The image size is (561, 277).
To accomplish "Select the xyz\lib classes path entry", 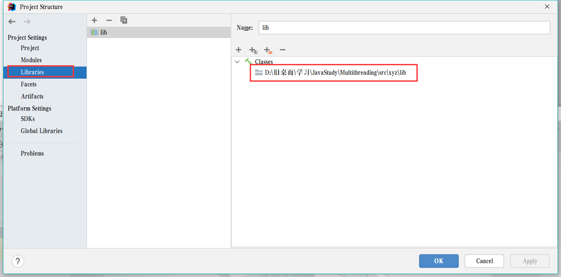I will pos(335,73).
